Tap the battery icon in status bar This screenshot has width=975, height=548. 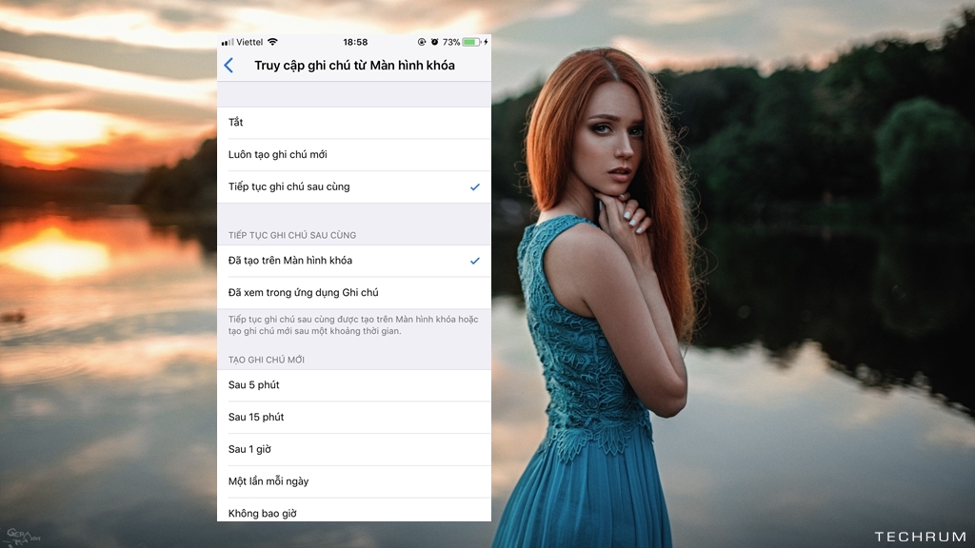[x=471, y=42]
